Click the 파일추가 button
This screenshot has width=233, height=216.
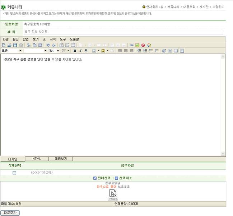[x=10, y=212]
